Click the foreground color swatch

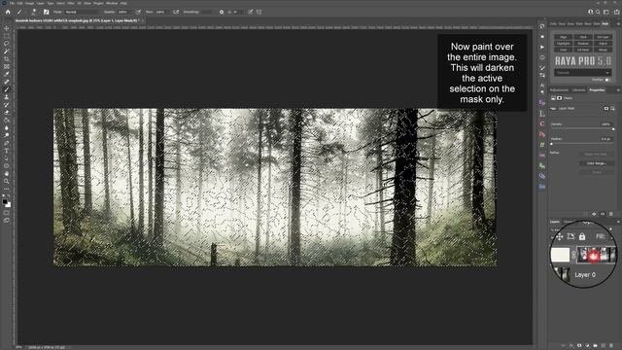pyautogui.click(x=5, y=201)
